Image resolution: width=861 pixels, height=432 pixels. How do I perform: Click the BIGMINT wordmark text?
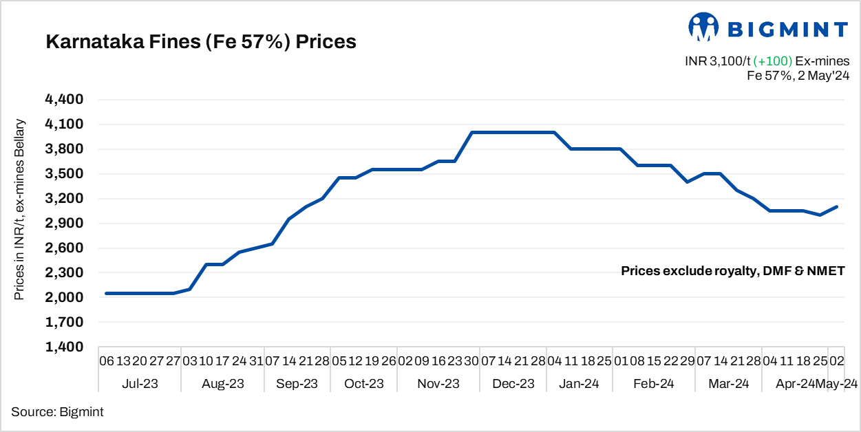point(787,29)
